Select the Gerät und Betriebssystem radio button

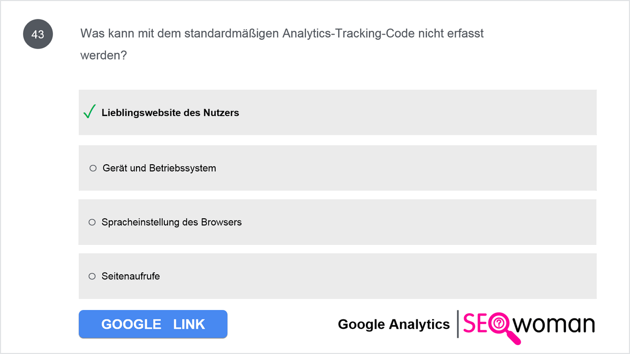(93, 168)
